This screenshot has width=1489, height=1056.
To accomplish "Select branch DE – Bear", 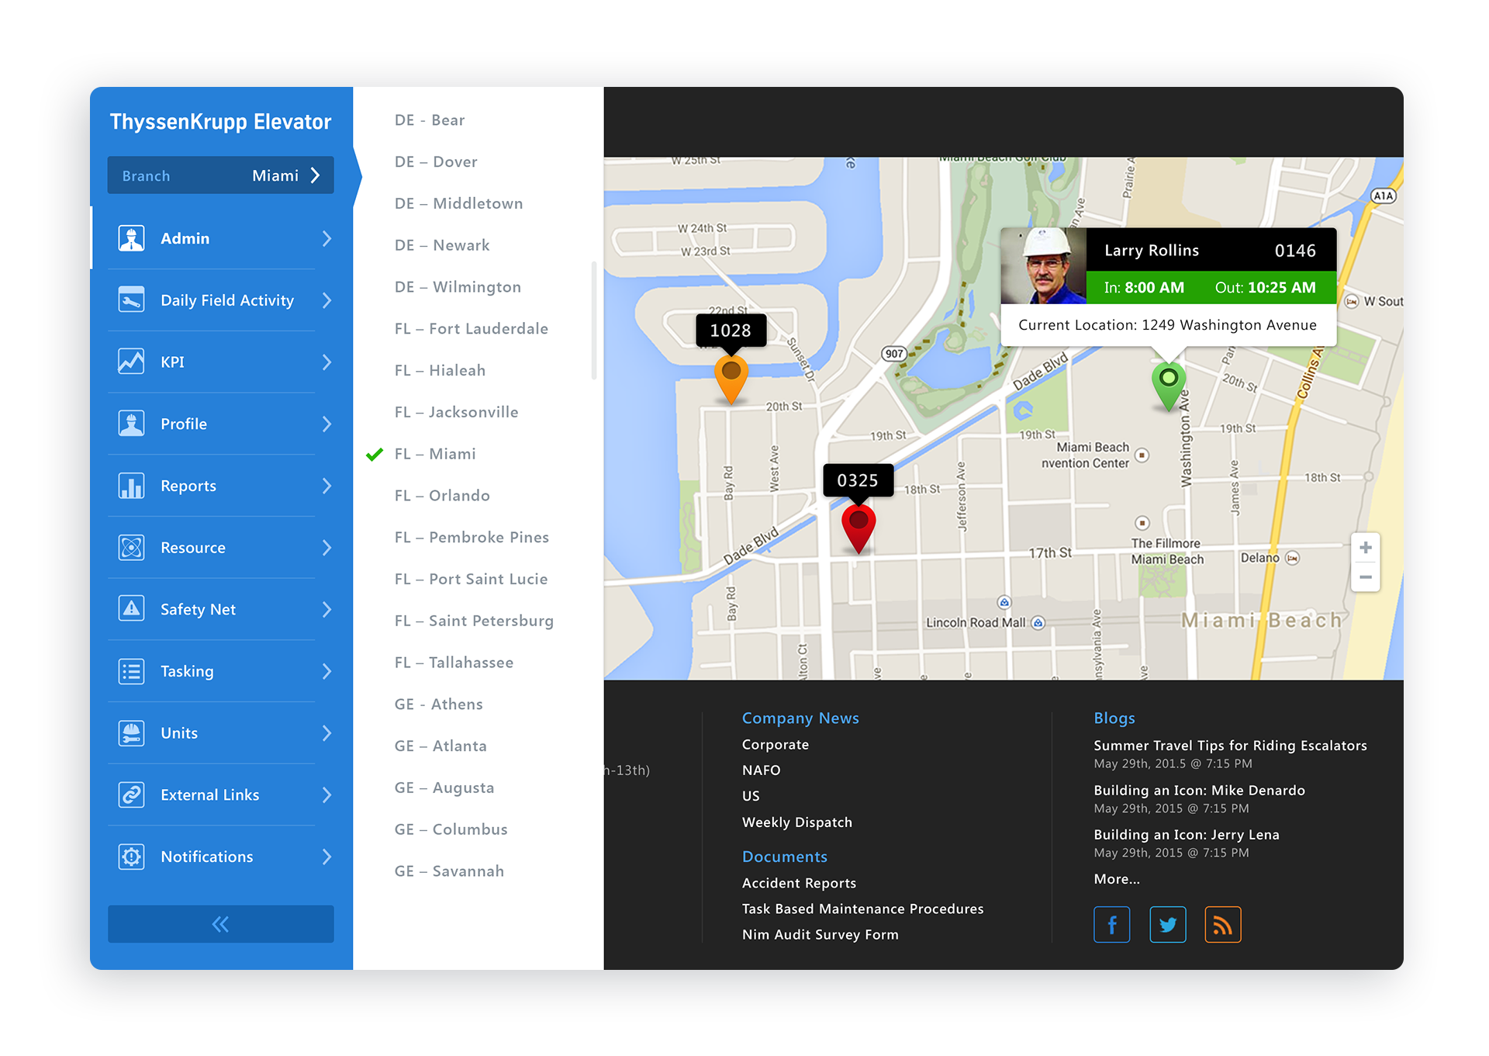I will (x=430, y=120).
